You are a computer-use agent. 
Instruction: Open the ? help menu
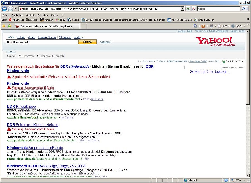tap(62, 15)
